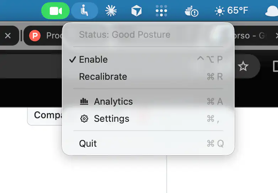
Task: Click the Status: Good Posture label
Action: 124,35
